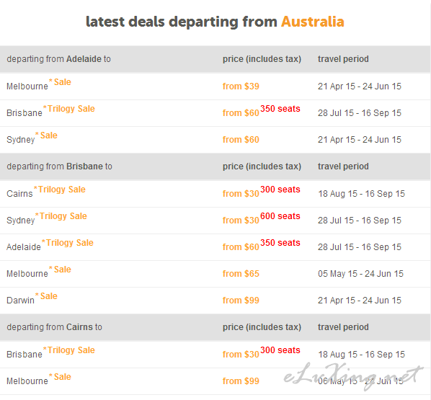The width and height of the screenshot is (431, 400).
Task: Click the departing from Cairns header row
Action: 215,327
